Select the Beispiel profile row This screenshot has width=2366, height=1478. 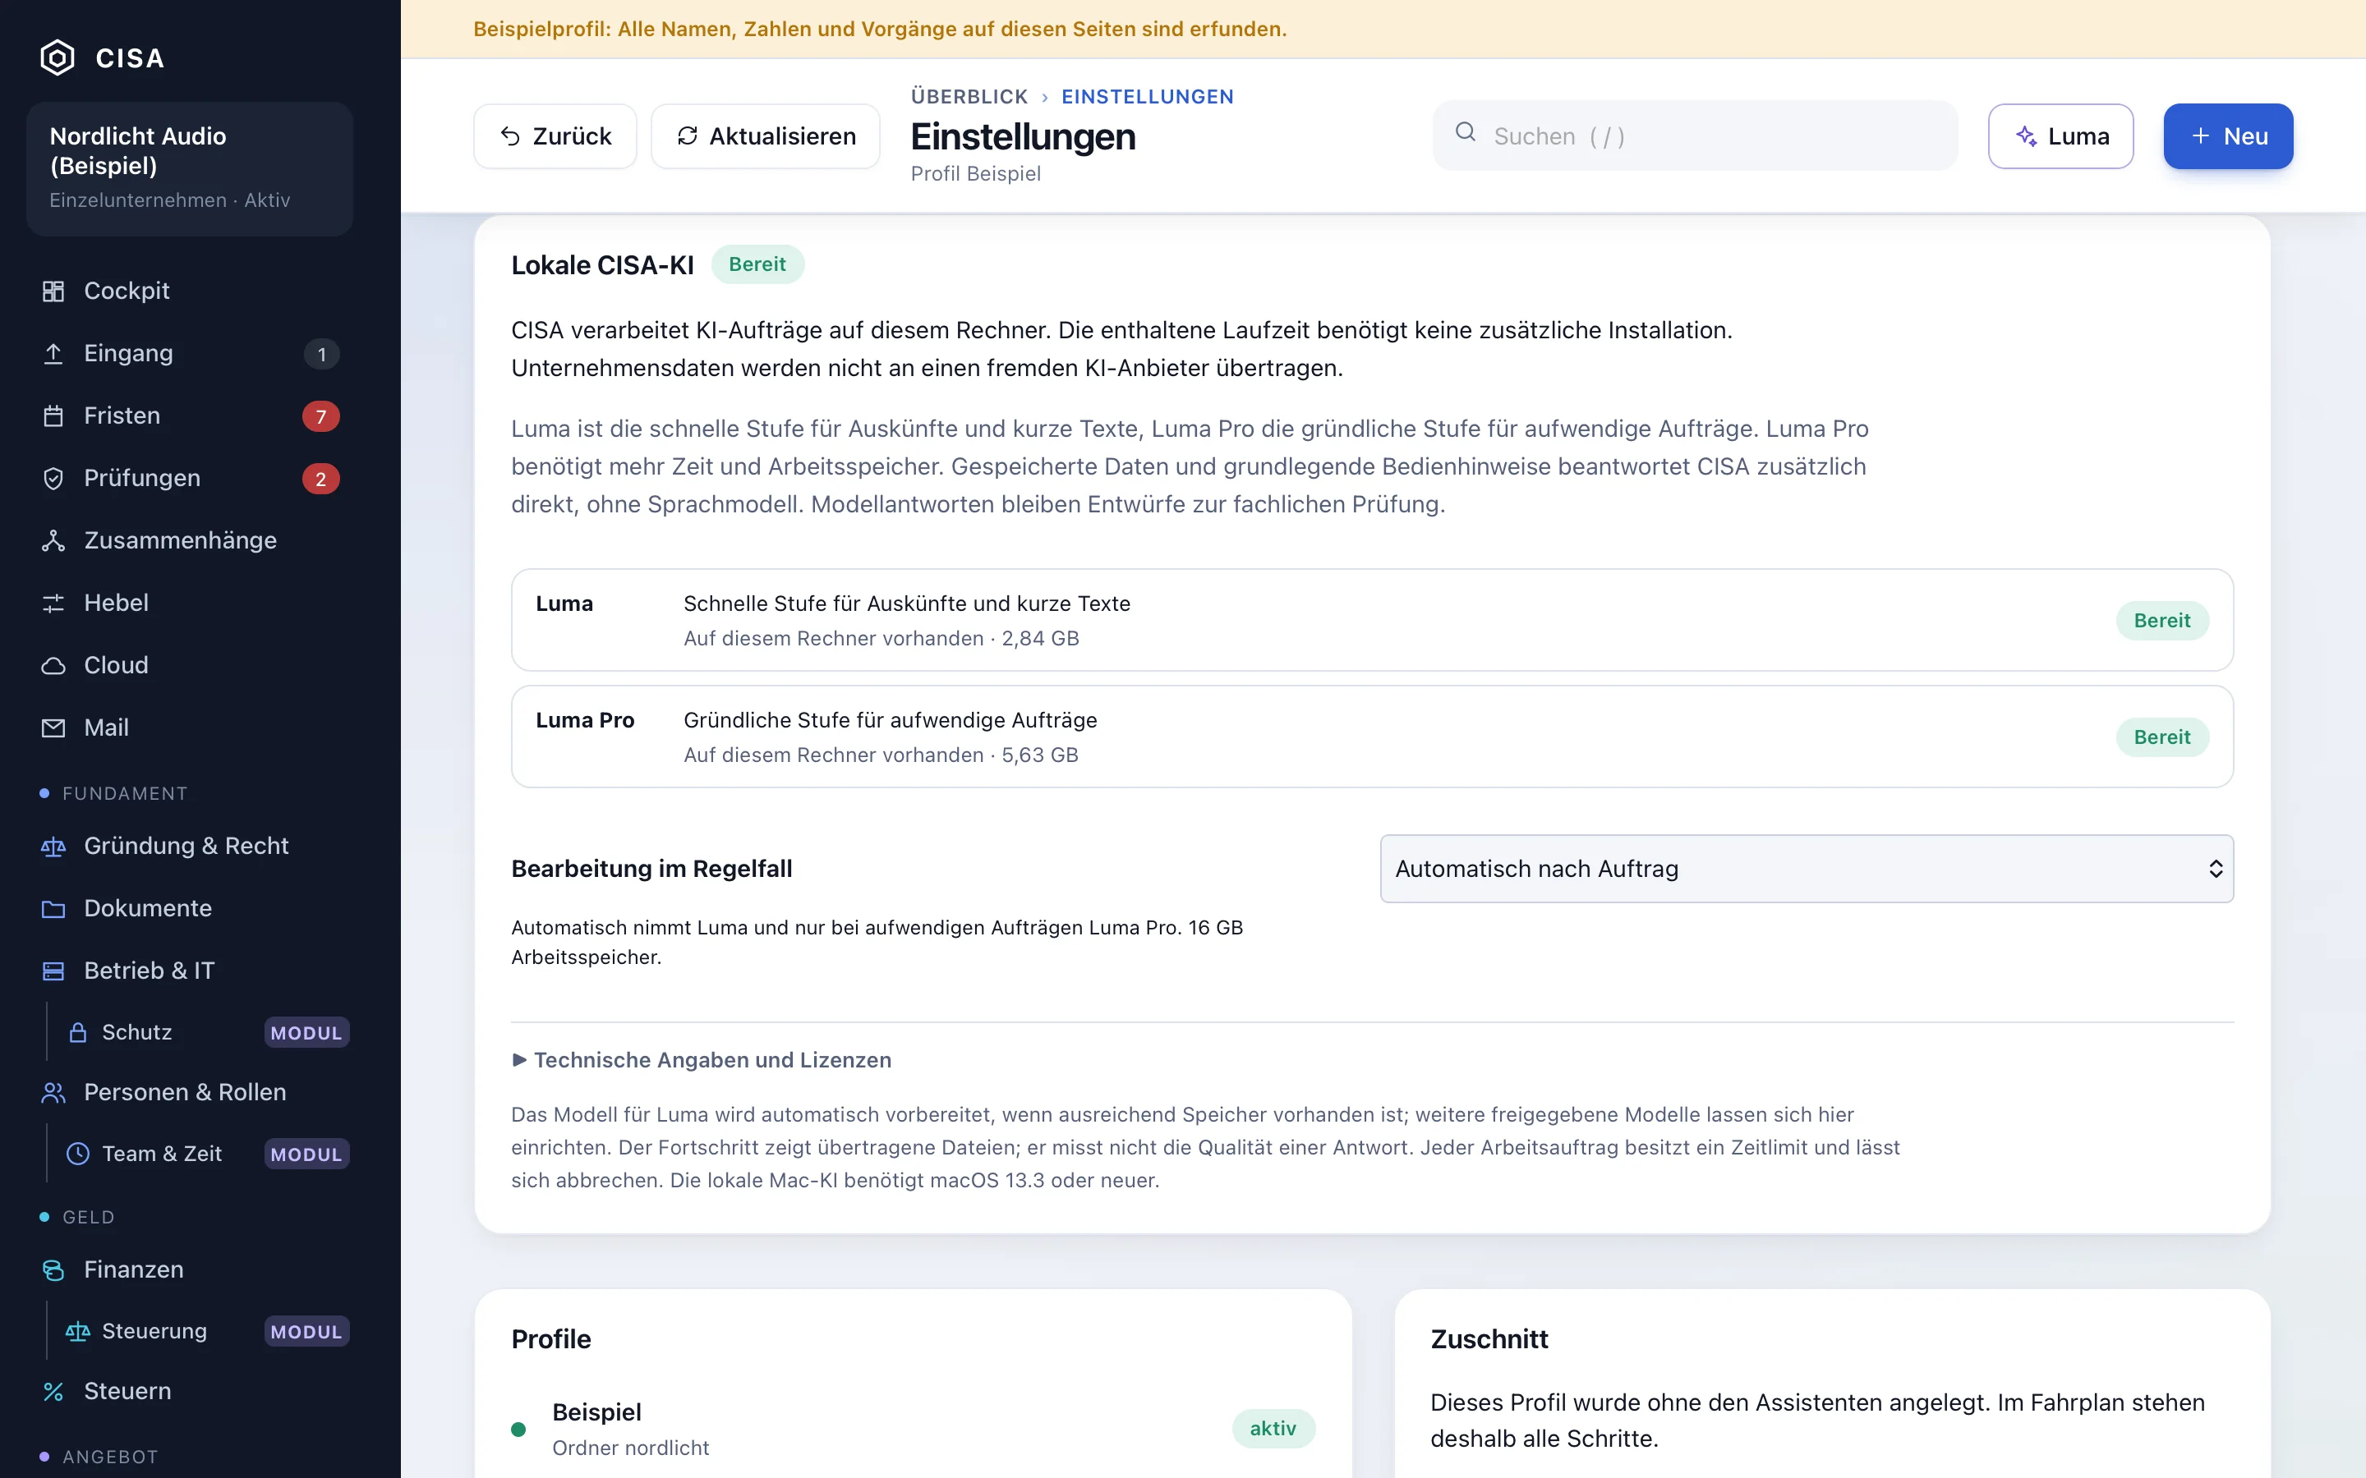coord(914,1429)
